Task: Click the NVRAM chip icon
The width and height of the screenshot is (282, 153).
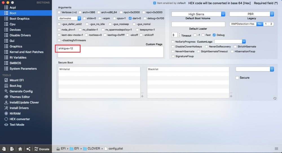Action: (x=6, y=113)
